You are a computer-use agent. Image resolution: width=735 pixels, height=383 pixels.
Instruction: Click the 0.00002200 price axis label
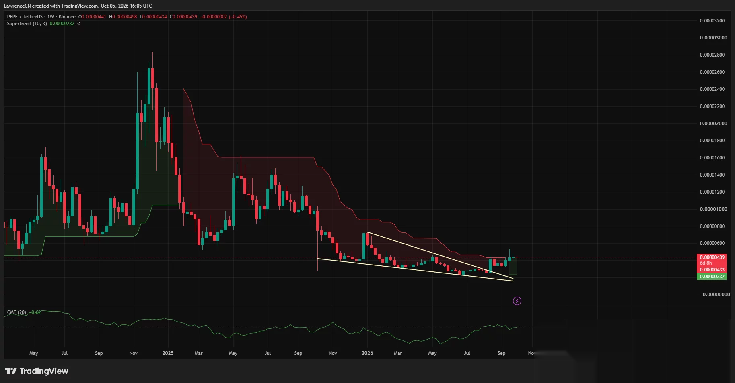point(712,106)
